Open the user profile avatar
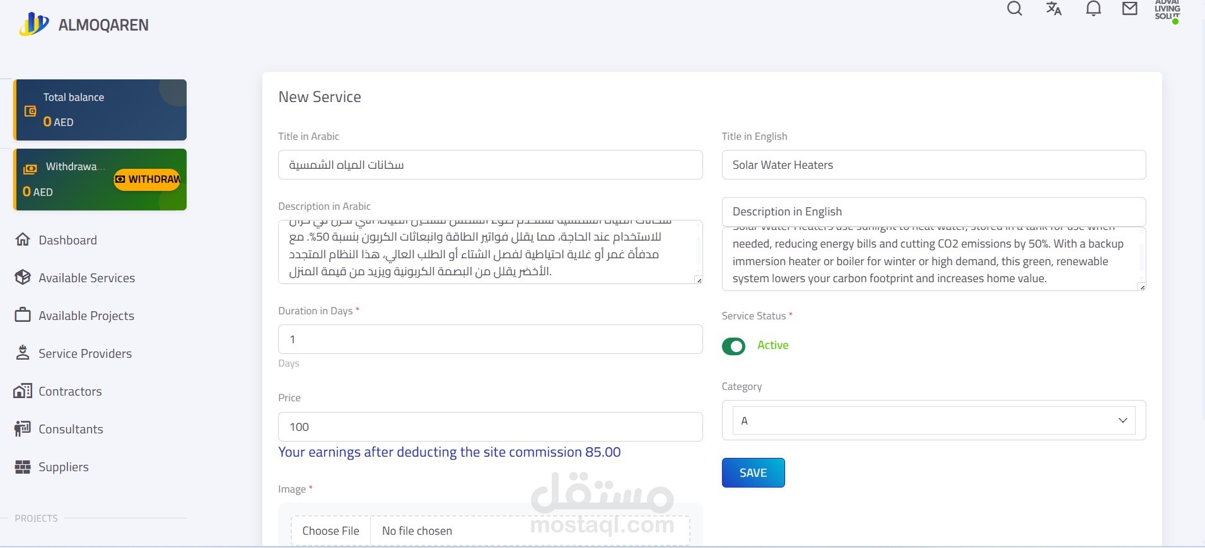 pos(1167,11)
